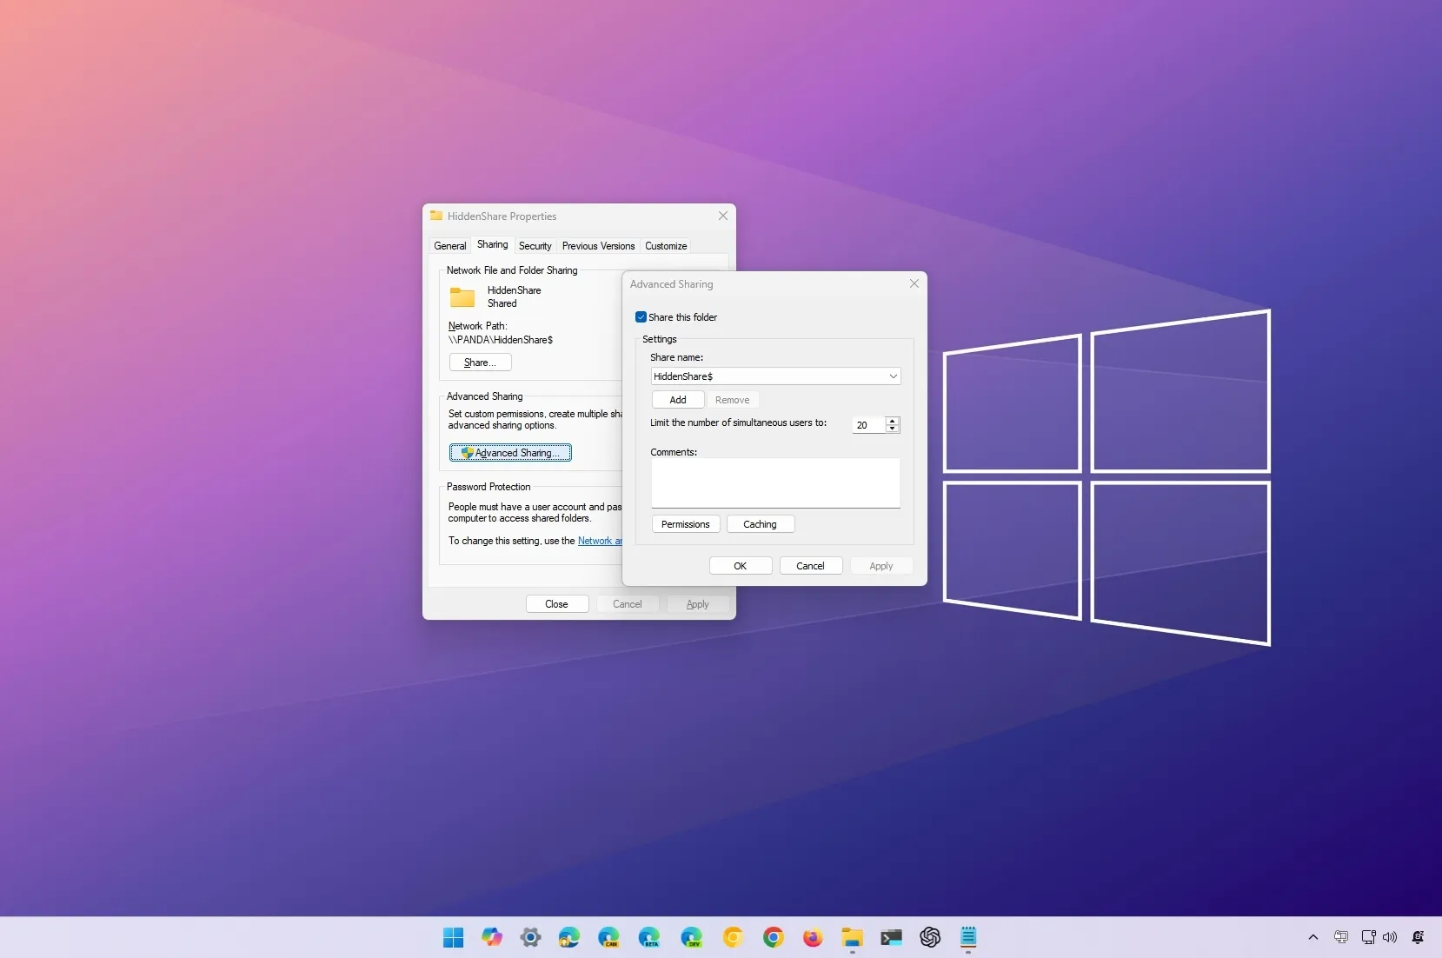Close the Advanced Sharing dialog with X
Image resolution: width=1442 pixels, height=958 pixels.
(x=914, y=283)
